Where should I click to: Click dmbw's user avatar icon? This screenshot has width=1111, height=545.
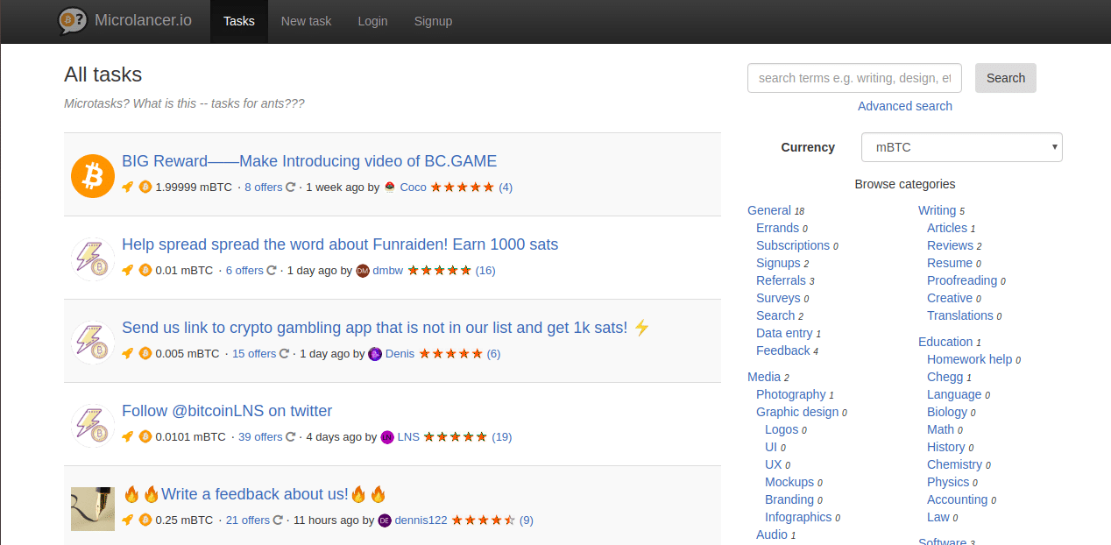point(363,270)
